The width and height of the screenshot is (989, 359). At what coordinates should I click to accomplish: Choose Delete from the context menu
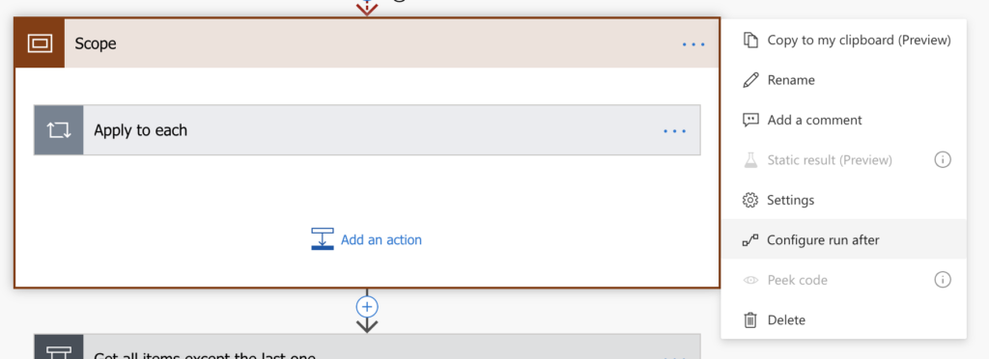[844, 319]
